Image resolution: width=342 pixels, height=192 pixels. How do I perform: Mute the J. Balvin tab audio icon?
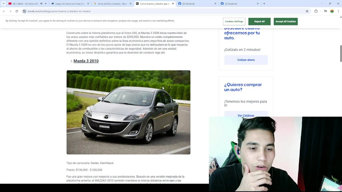click(41, 4)
